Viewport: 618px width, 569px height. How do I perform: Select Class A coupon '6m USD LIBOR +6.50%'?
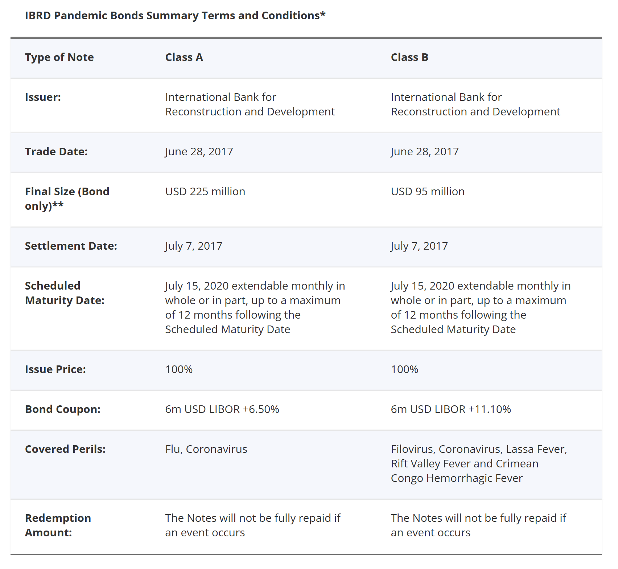[222, 409]
